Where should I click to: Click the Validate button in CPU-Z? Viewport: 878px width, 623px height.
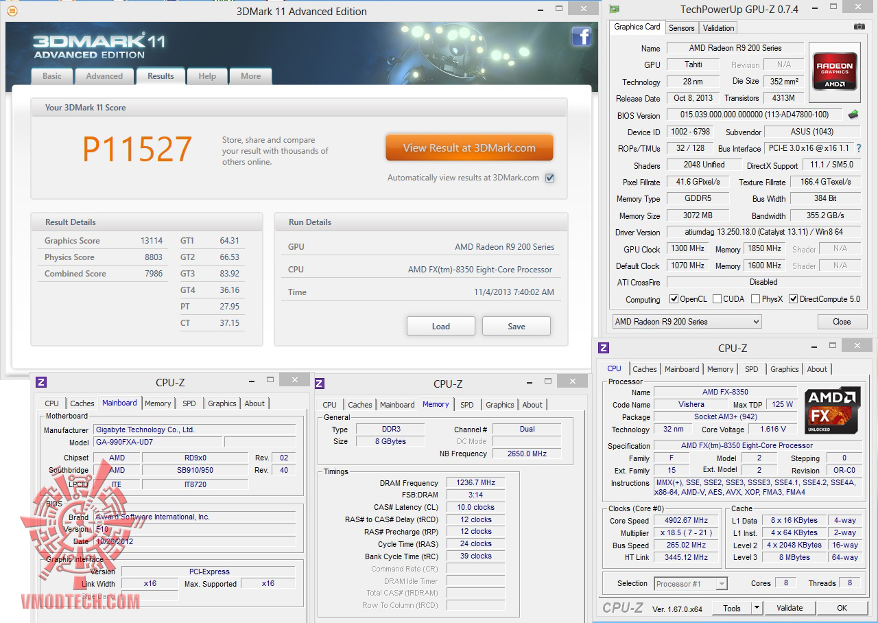point(790,608)
